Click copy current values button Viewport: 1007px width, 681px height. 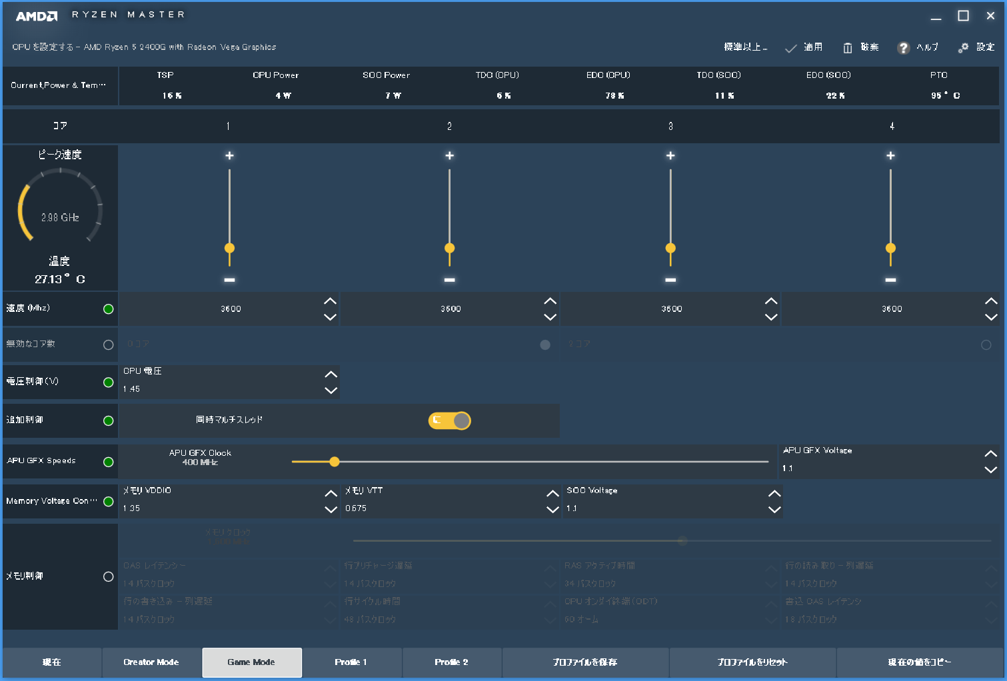pos(920,662)
